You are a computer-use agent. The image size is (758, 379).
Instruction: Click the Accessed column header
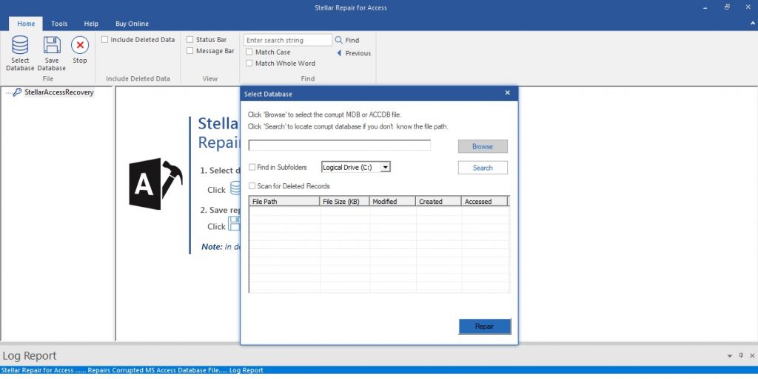tap(484, 202)
